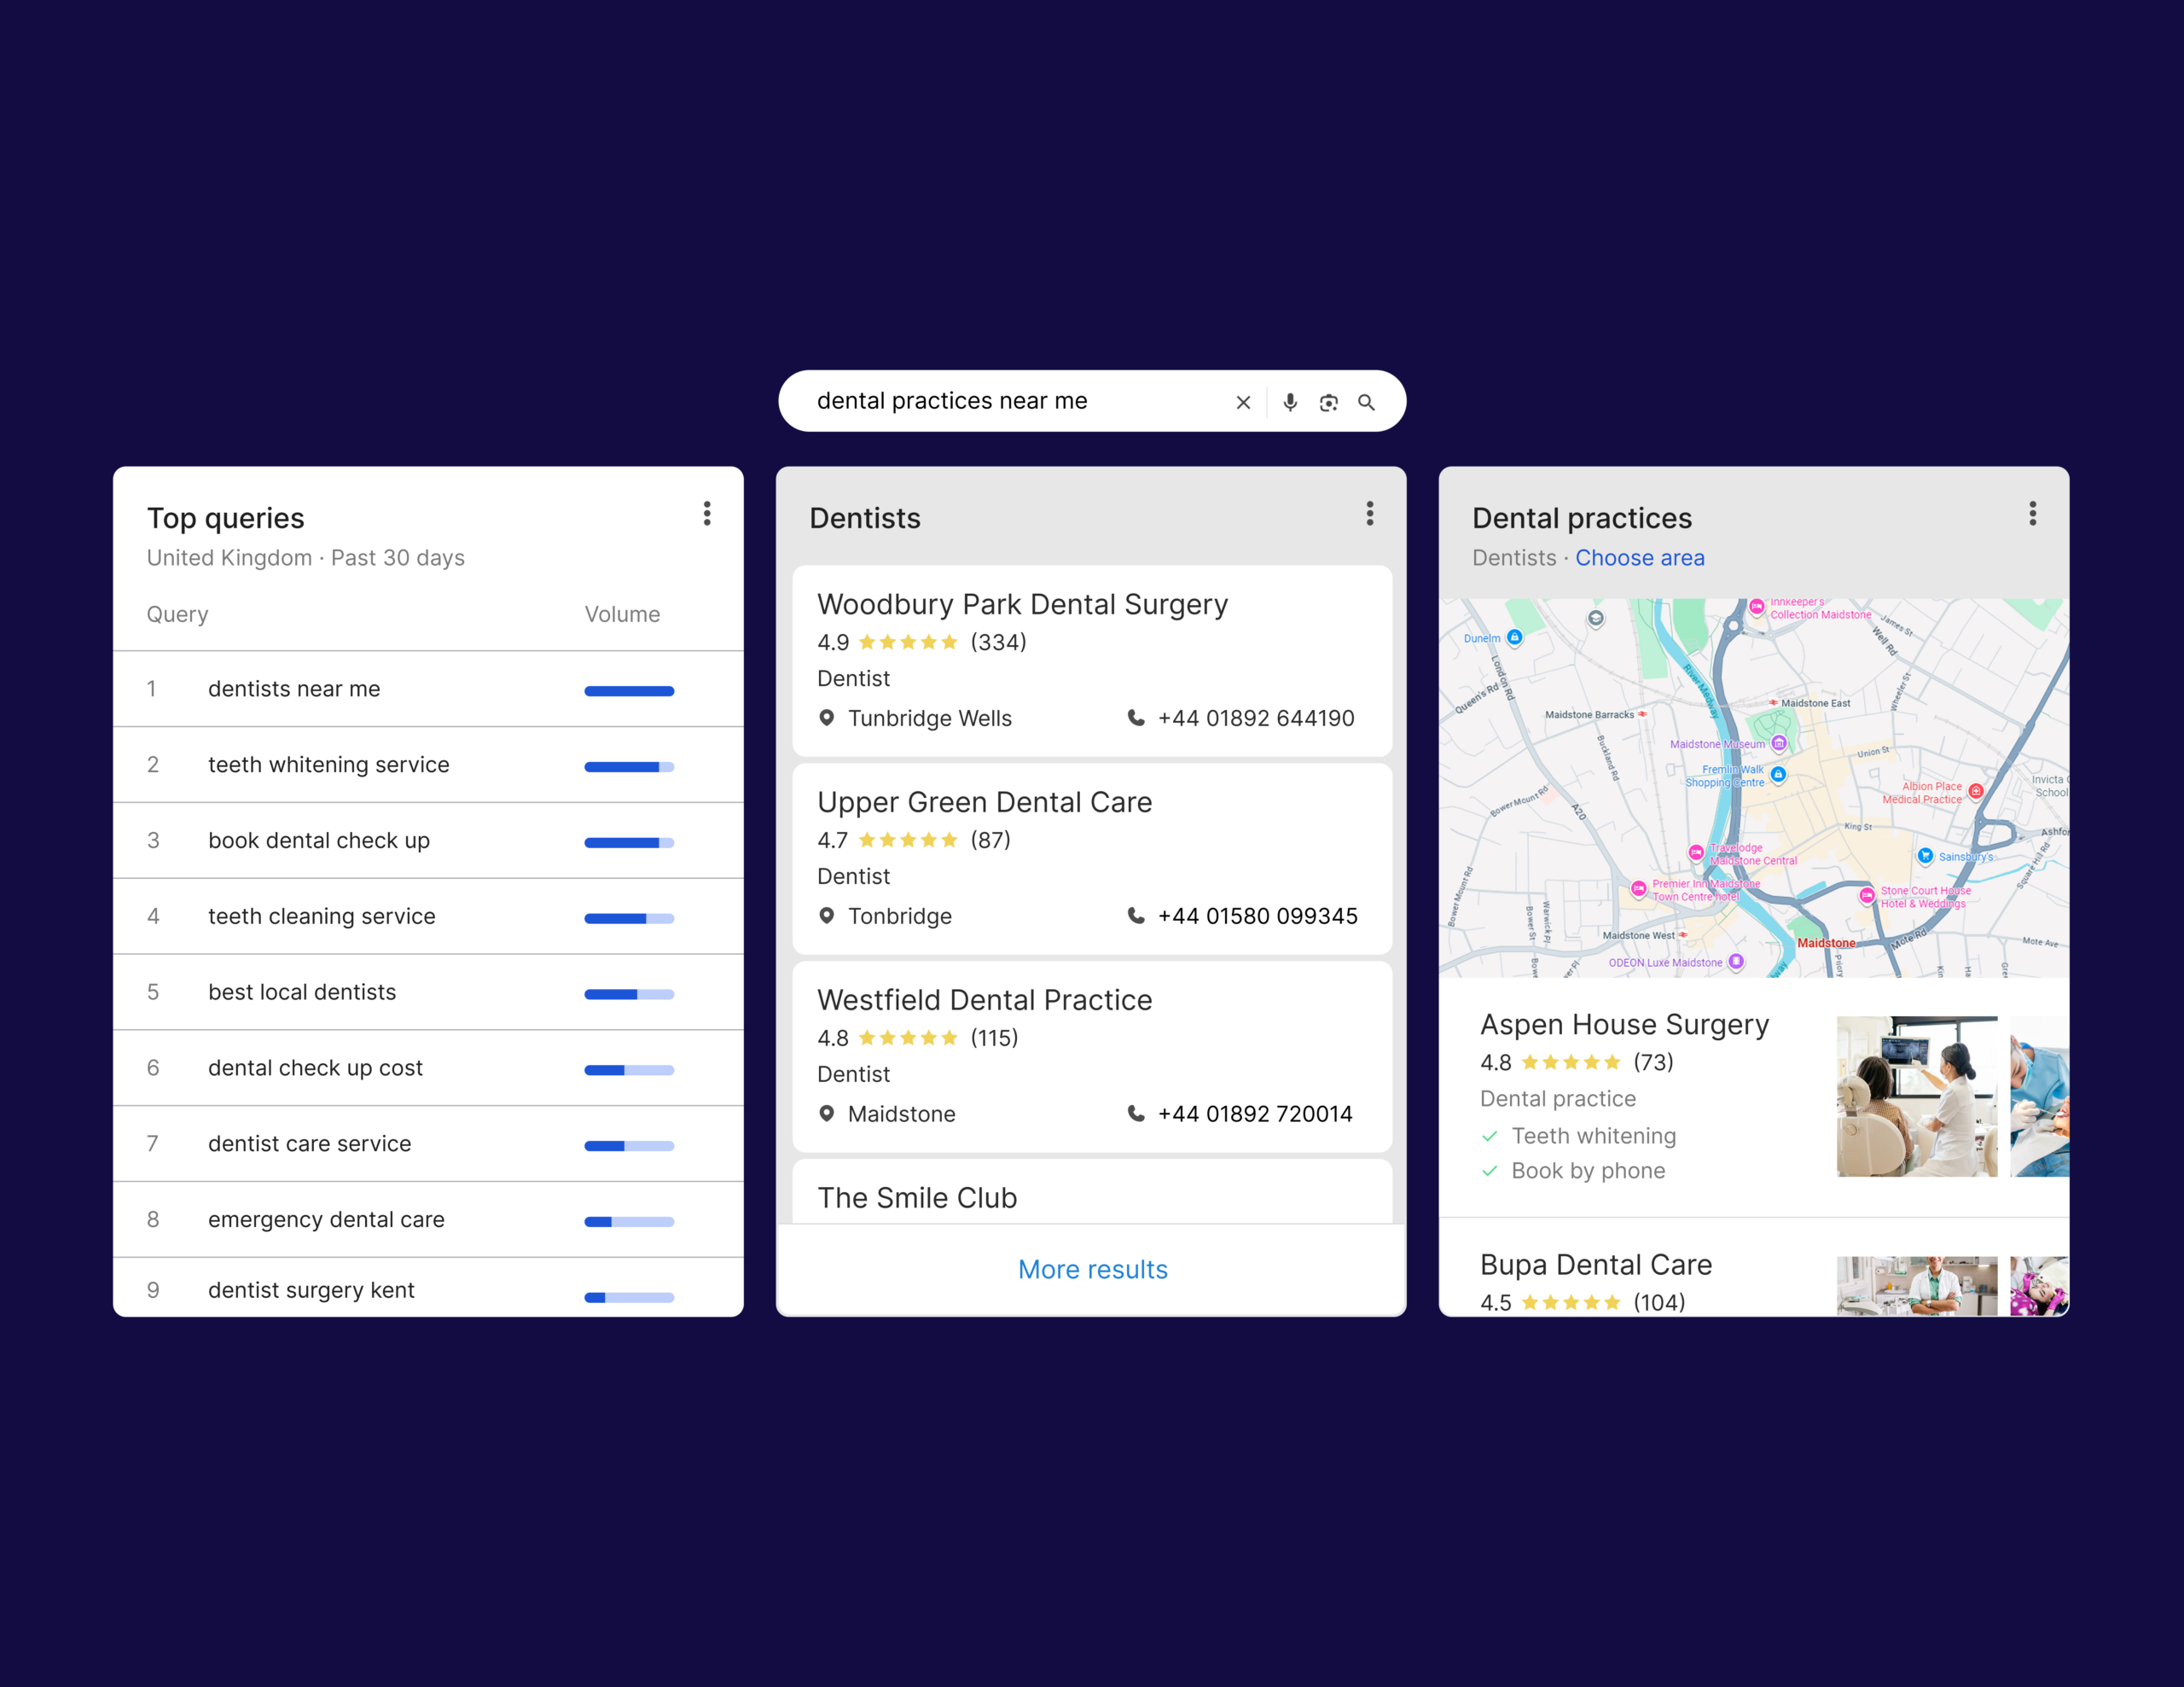Click the More results link
The image size is (2184, 1687).
(1092, 1269)
